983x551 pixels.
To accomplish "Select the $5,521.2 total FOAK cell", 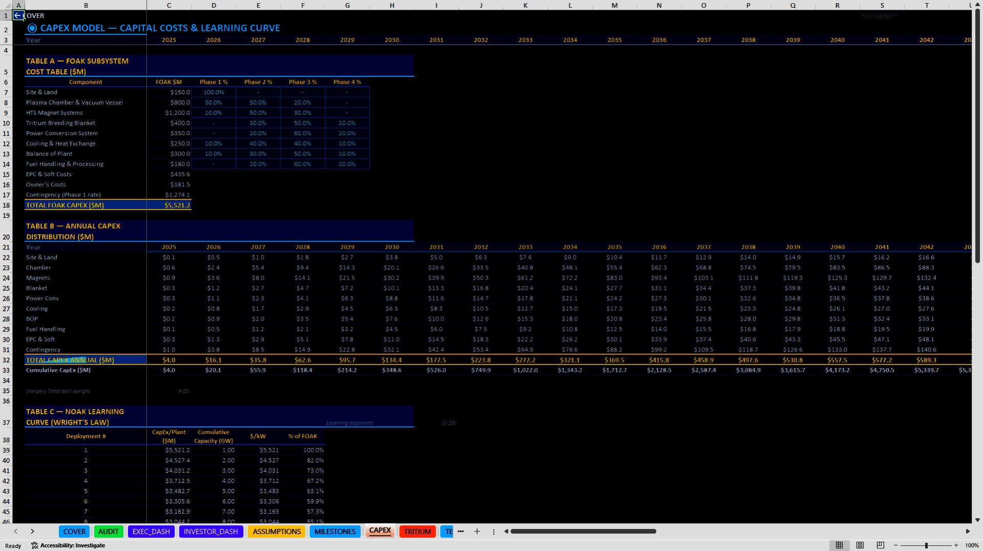I will click(x=169, y=205).
